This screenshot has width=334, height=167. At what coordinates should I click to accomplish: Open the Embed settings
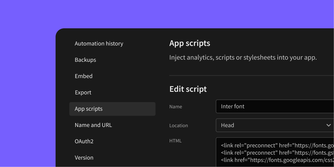(x=84, y=76)
